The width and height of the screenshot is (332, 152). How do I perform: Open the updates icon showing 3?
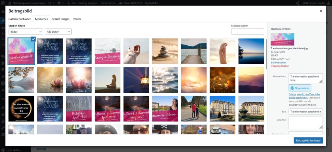pyautogui.click(x=51, y=3)
